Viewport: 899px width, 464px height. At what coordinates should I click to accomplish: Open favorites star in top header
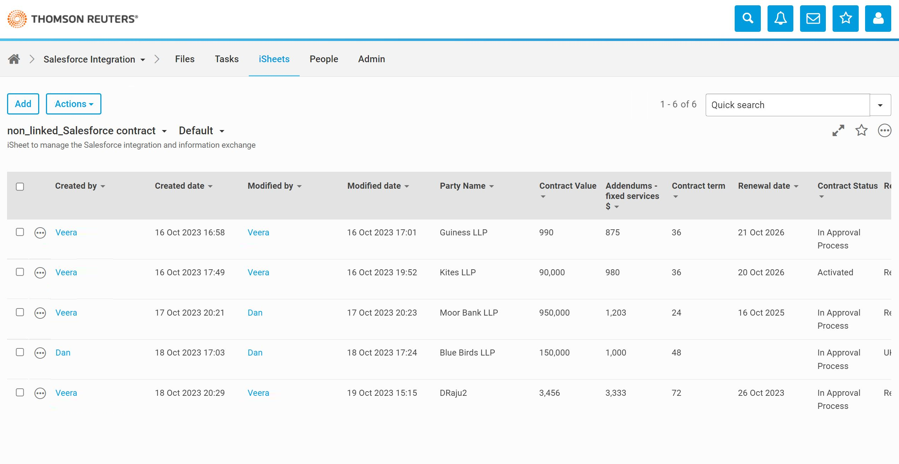coord(846,18)
